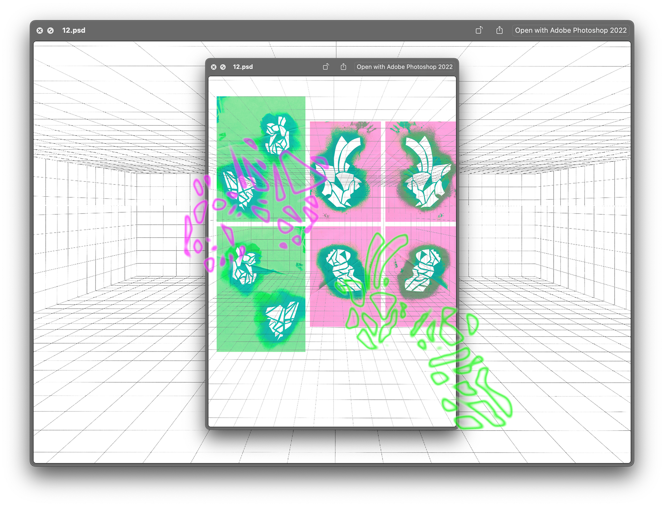Click the full-screen icon of the outer window

[50, 30]
